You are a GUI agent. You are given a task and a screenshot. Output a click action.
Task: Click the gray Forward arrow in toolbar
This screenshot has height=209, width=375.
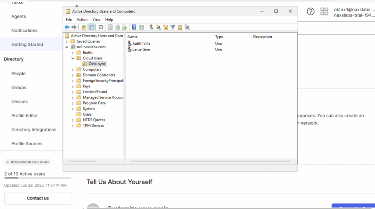[x=74, y=27]
